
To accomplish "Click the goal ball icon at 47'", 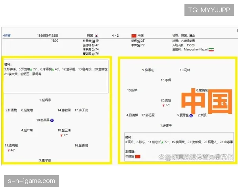I will pos(93,45).
